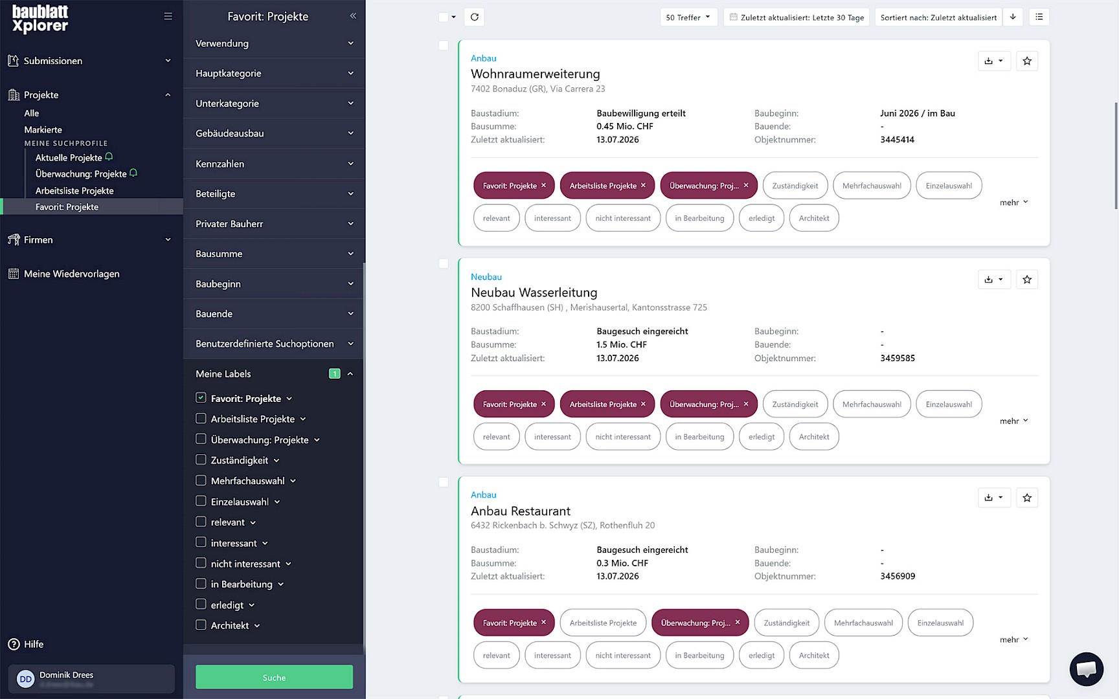
Task: Remove Arbeitsliste Projekte label from Neubau Wasserleitung
Action: [644, 405]
